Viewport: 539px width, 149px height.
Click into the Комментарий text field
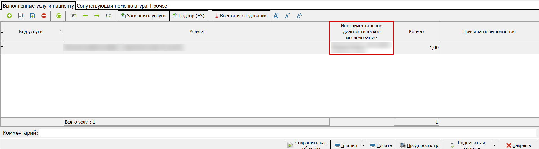[287, 133]
